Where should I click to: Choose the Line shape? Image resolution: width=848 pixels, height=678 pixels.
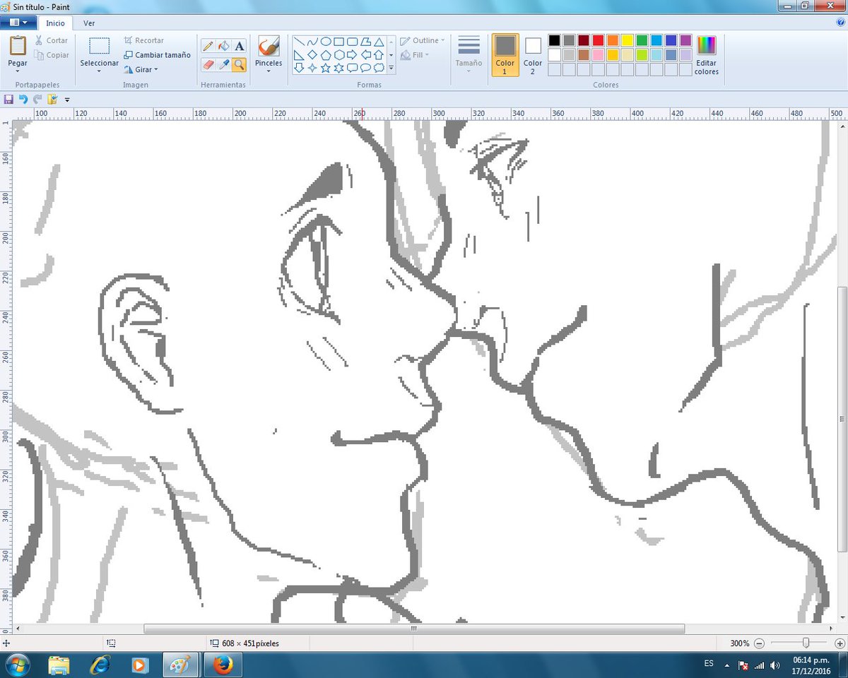pos(299,42)
